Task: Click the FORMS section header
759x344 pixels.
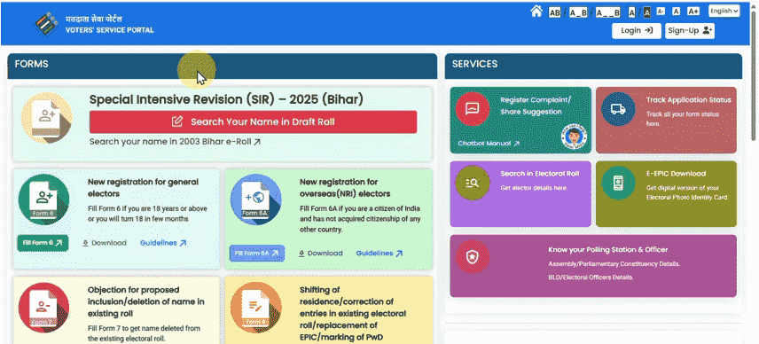Action: 223,66
